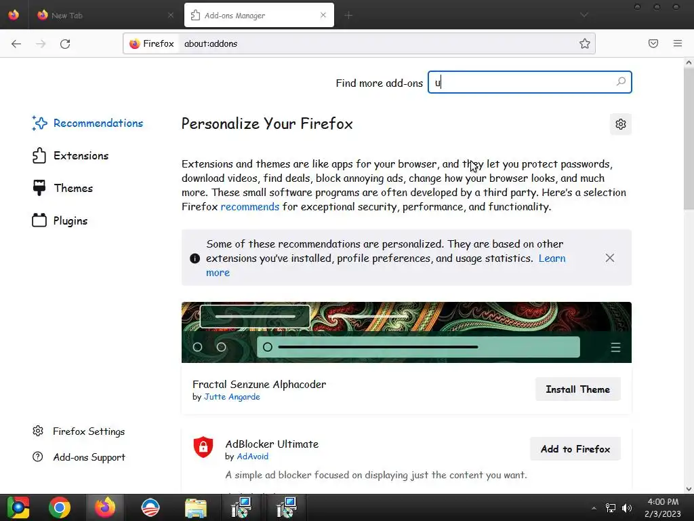Dismiss the personalized recommendations notice
This screenshot has width=694, height=521.
click(610, 258)
